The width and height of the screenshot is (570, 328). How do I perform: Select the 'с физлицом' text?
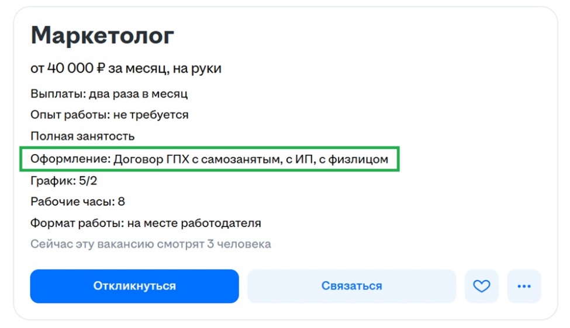[353, 158]
